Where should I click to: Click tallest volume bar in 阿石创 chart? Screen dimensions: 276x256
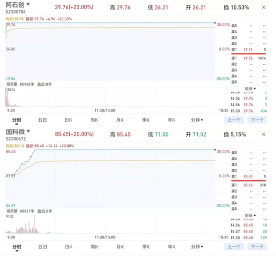(6, 97)
